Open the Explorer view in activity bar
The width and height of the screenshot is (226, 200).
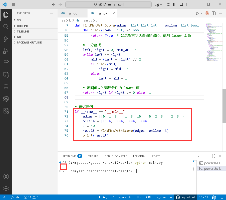pyautogui.click(x=6, y=15)
